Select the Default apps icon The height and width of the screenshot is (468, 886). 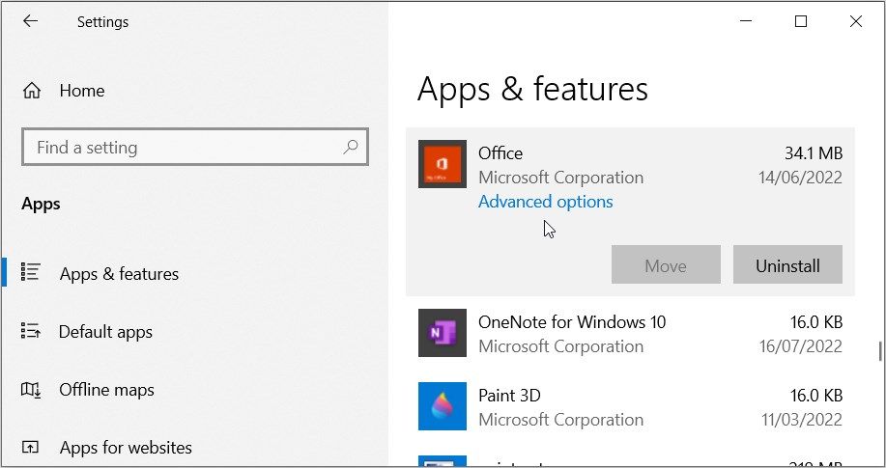pos(31,330)
